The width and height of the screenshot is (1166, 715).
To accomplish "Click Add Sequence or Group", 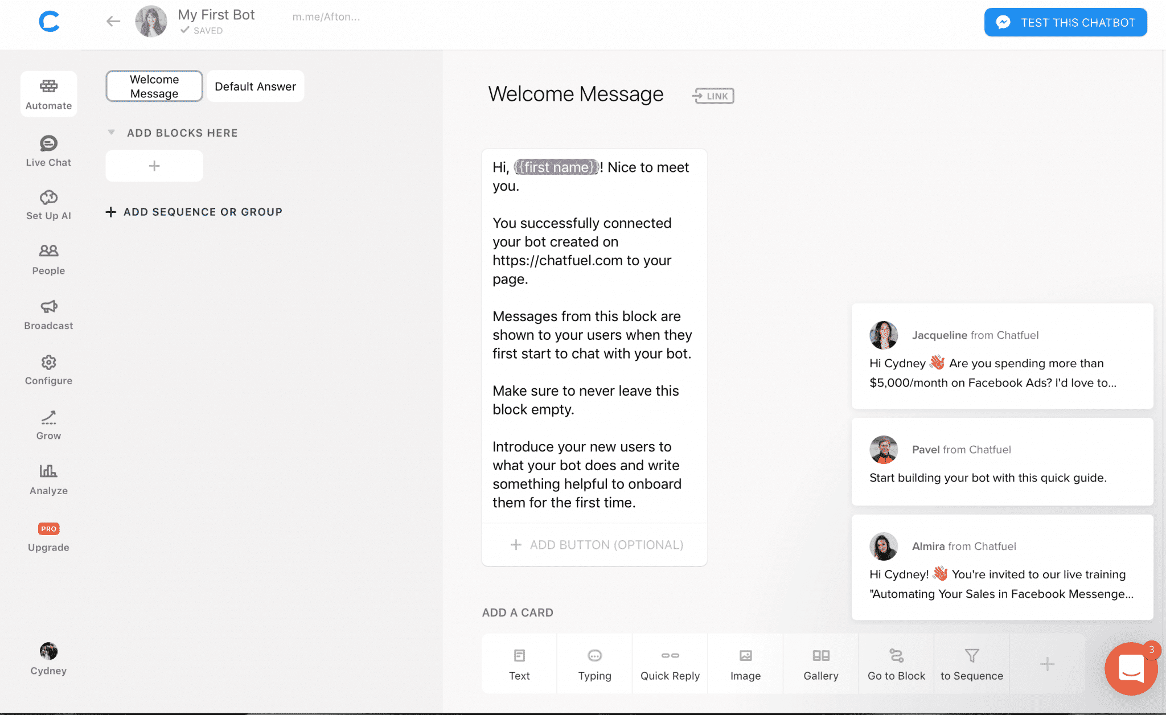I will [x=194, y=212].
